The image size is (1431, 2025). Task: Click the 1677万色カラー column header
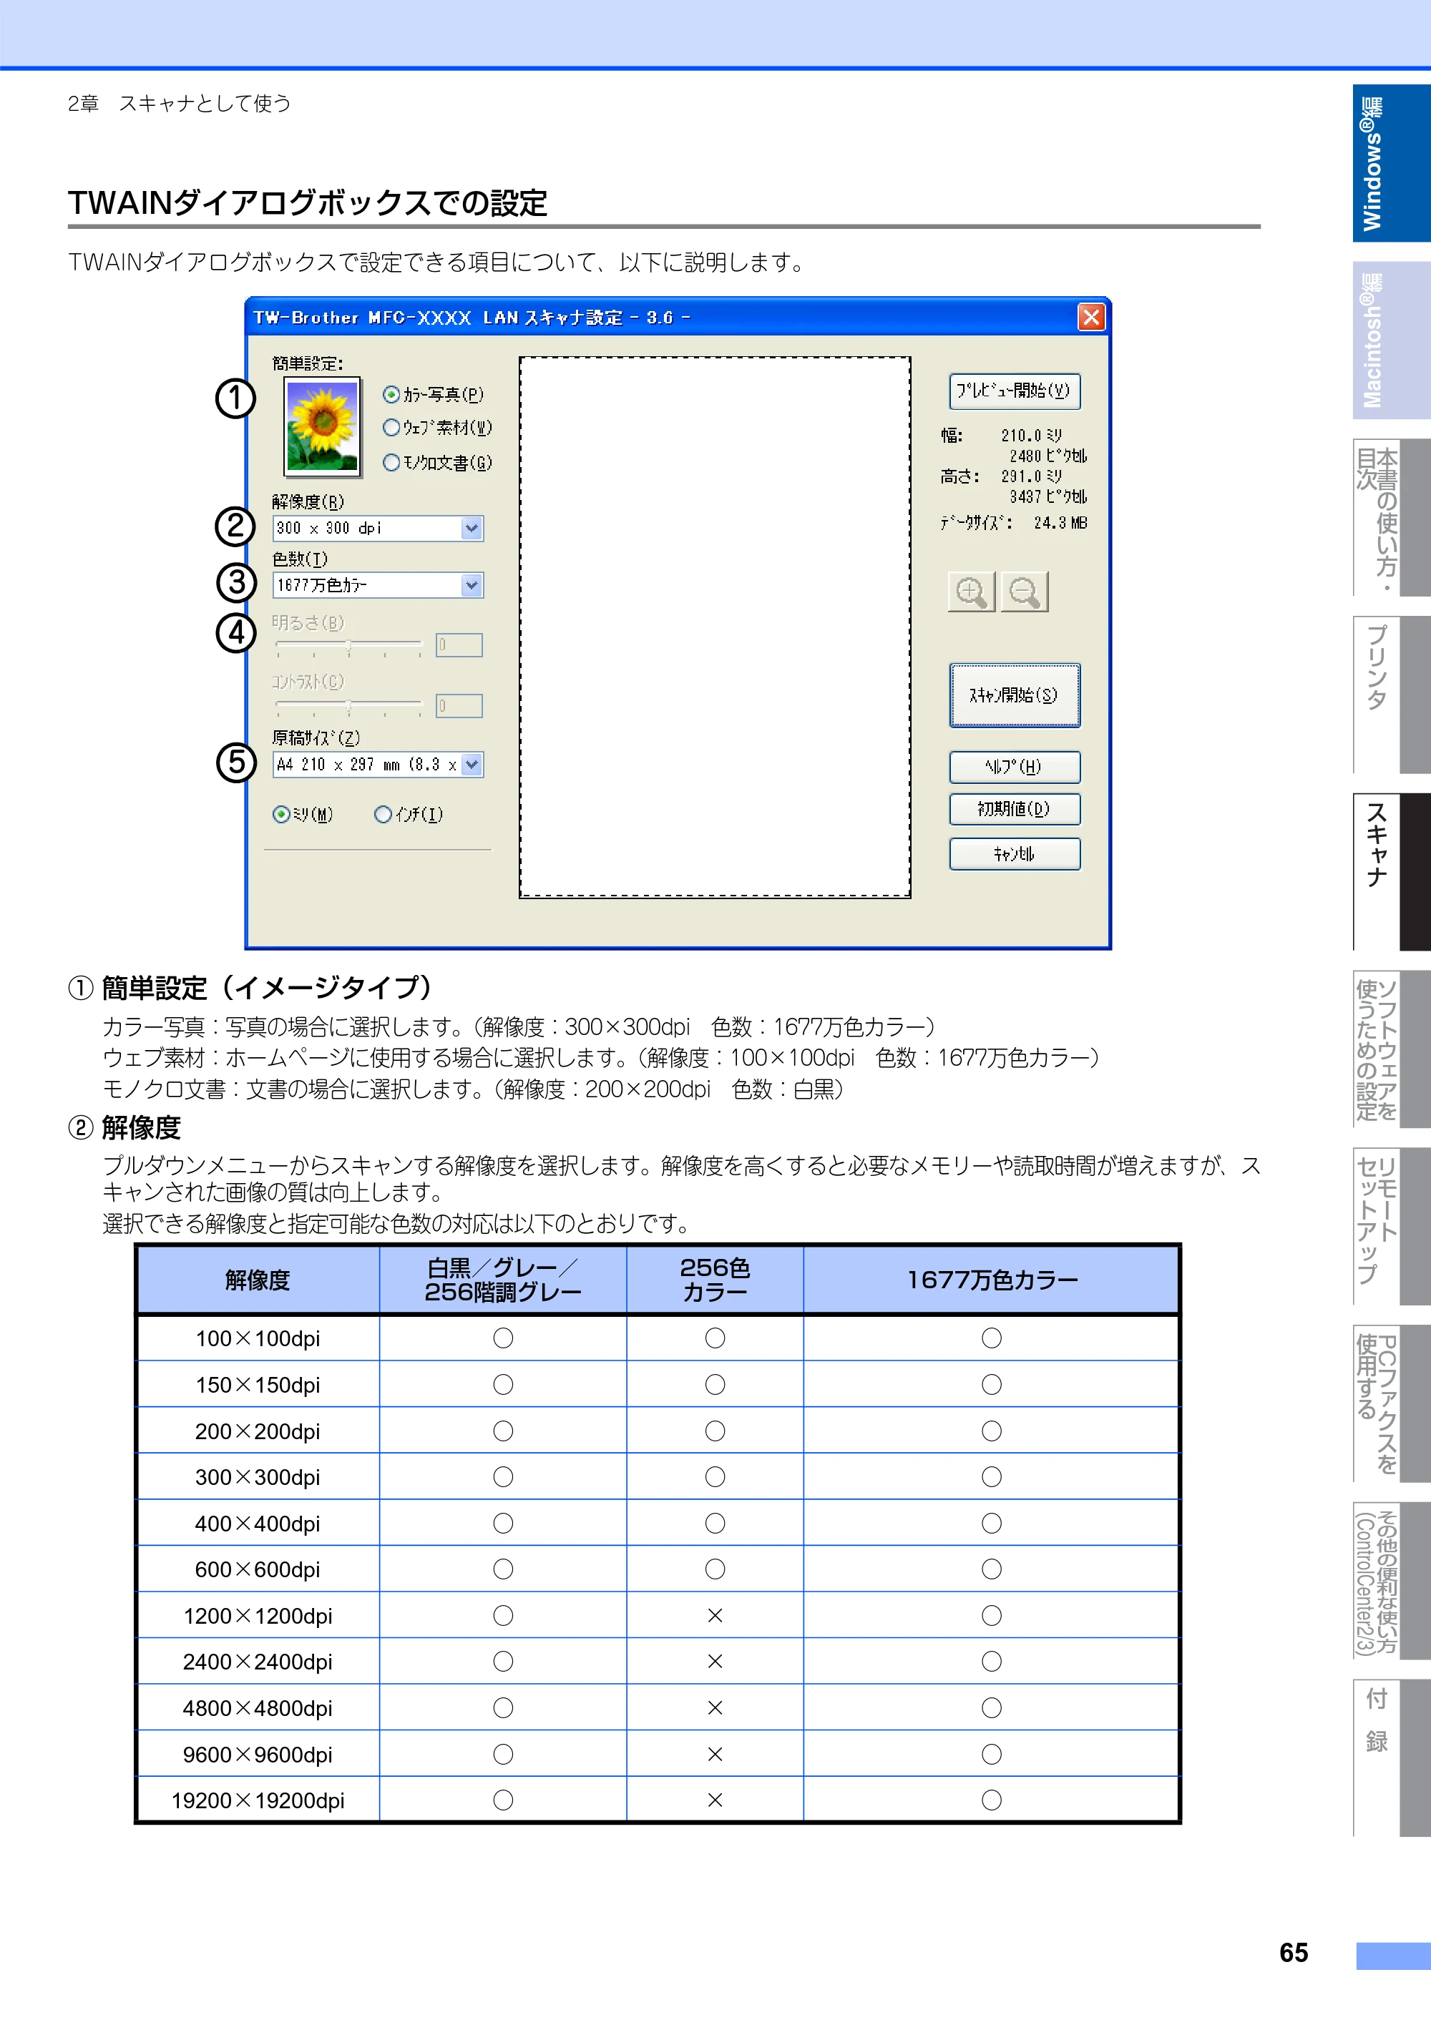point(992,1280)
